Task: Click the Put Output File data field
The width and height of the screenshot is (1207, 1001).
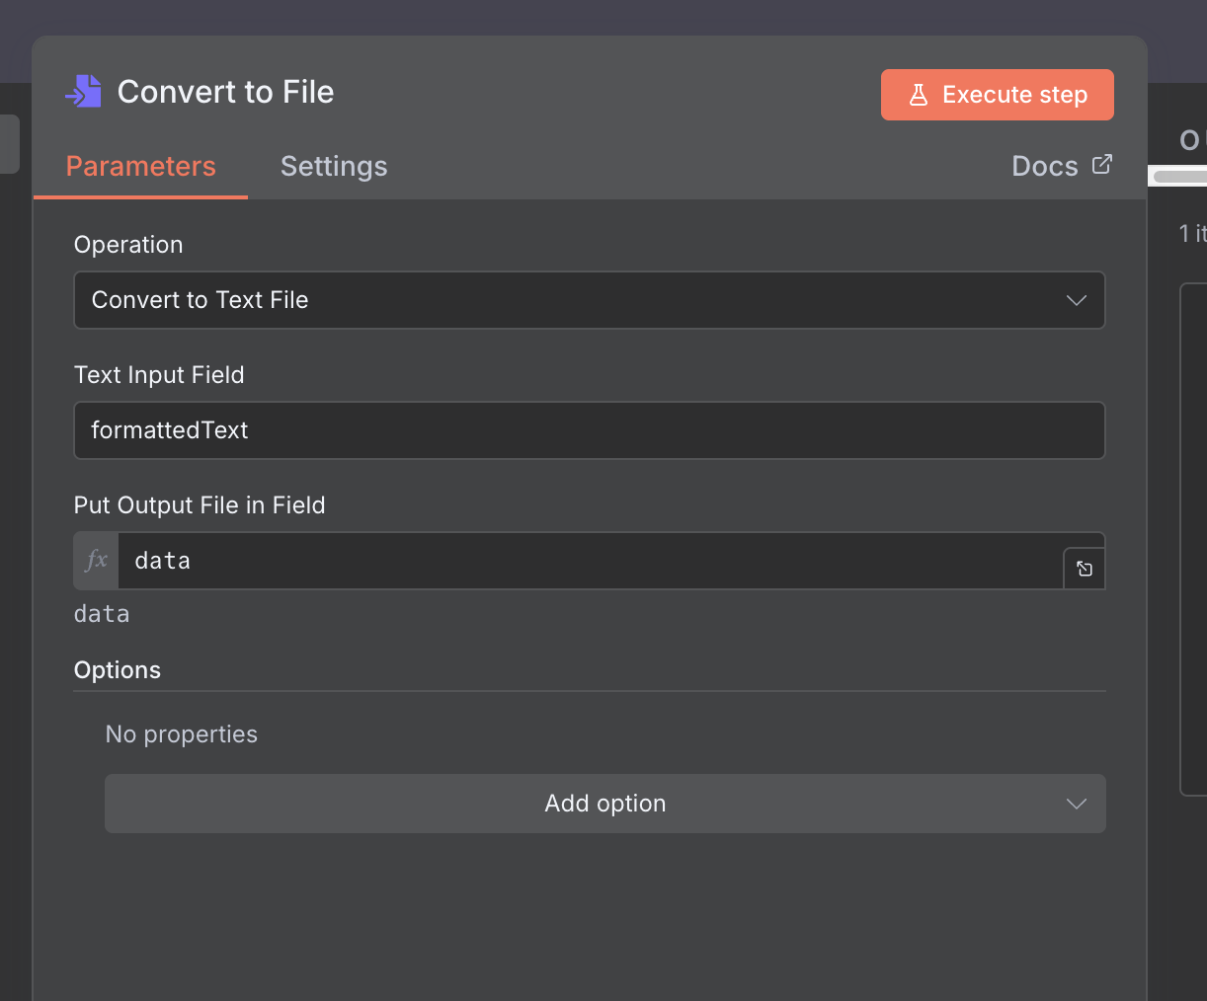Action: (589, 561)
